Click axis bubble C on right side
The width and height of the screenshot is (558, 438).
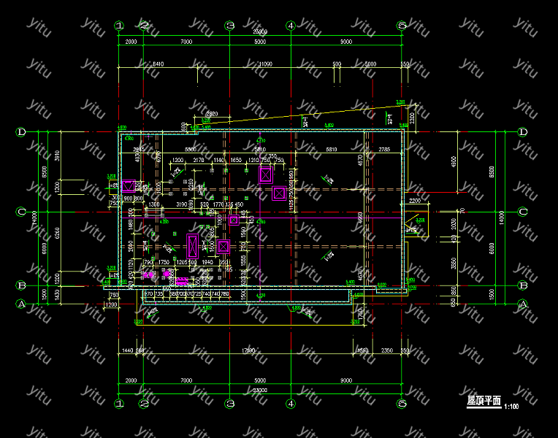(x=522, y=212)
